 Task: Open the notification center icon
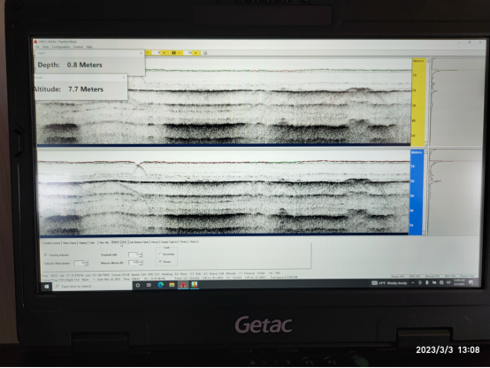pyautogui.click(x=471, y=282)
